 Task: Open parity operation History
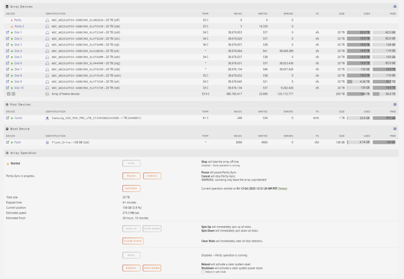[x=131, y=188]
